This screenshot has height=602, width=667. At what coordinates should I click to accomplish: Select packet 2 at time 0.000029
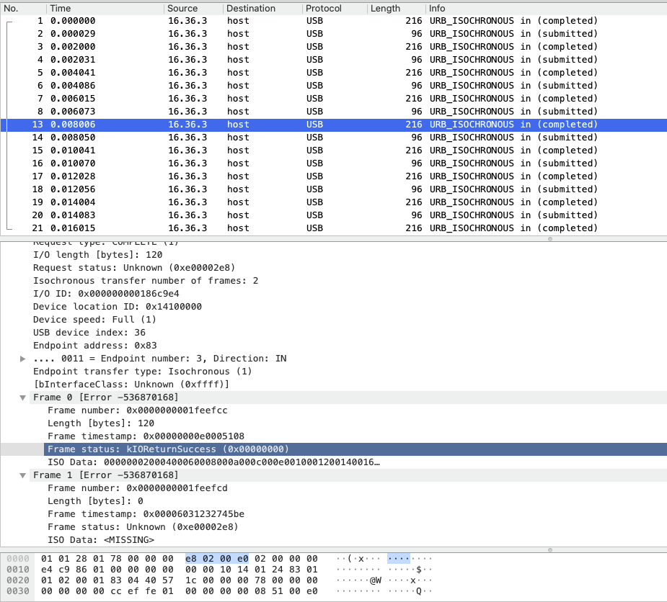[333, 34]
